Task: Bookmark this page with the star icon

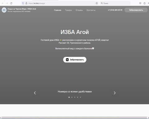Action: coord(97,3)
